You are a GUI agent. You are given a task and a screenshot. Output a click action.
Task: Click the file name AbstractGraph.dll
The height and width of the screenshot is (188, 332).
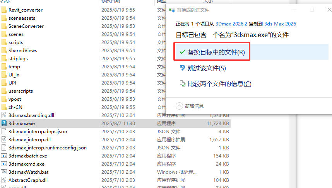point(28,180)
